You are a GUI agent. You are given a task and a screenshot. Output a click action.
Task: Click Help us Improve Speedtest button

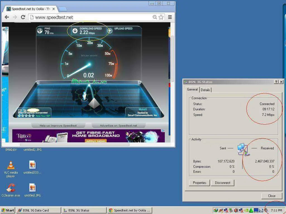click(x=58, y=126)
